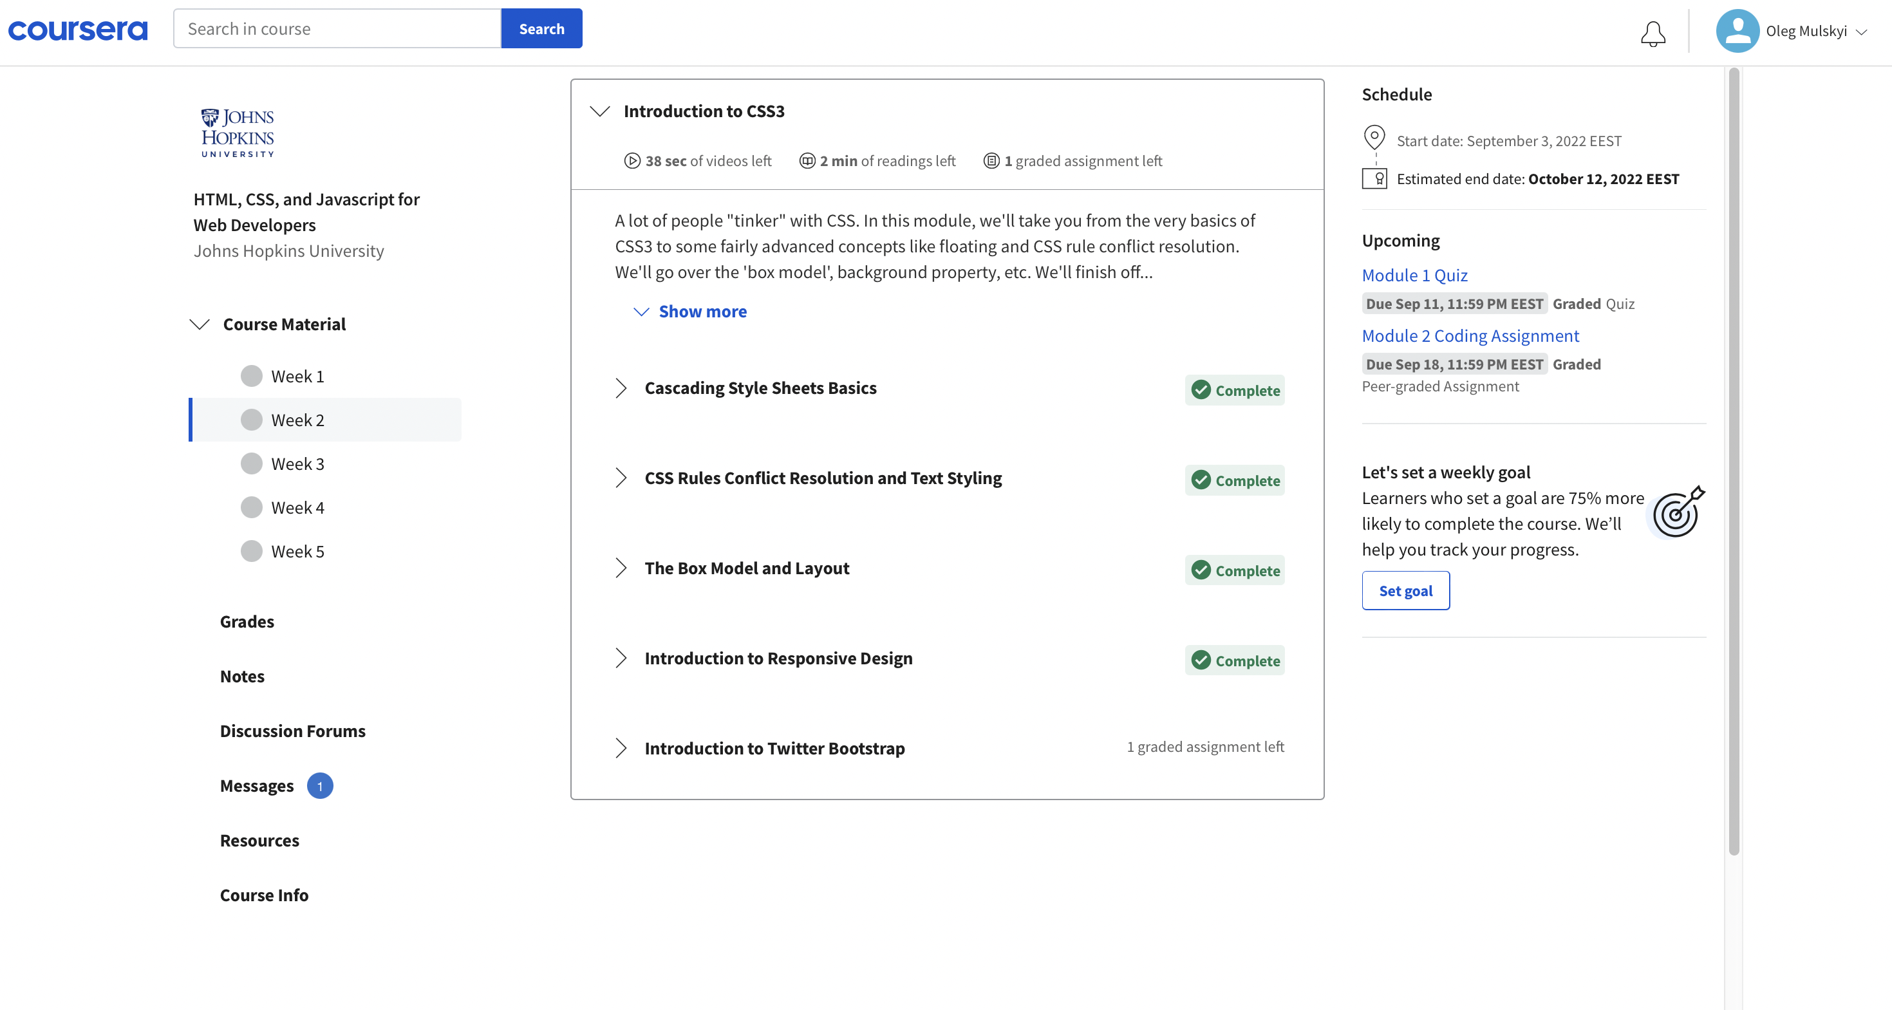
Task: Click 'Johns Hopkins University' text under course title
Action: click(x=288, y=251)
